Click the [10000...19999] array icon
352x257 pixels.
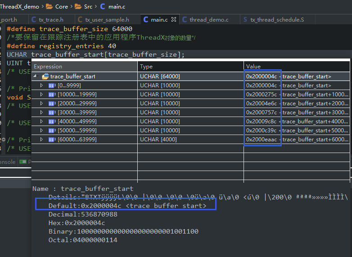pyautogui.click(x=52, y=95)
